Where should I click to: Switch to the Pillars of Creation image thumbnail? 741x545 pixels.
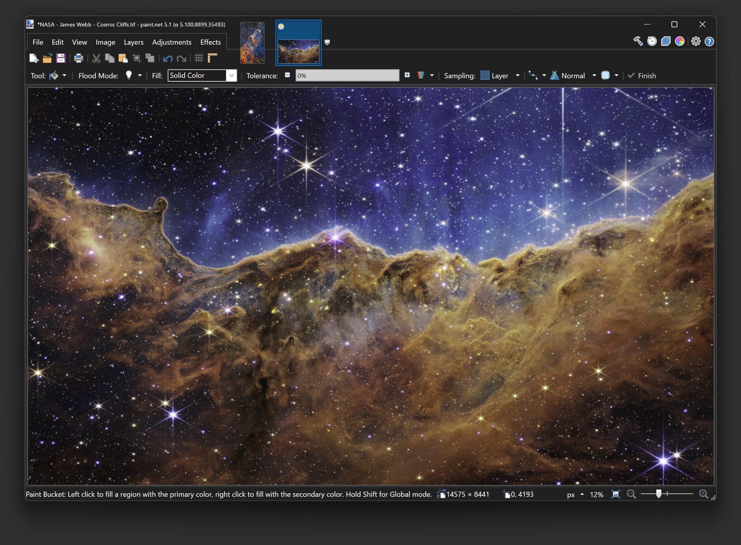pyautogui.click(x=252, y=43)
